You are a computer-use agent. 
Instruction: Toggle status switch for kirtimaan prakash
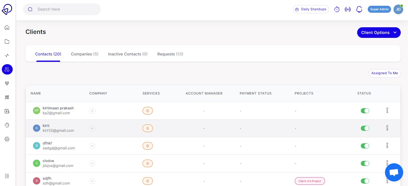[365, 111]
